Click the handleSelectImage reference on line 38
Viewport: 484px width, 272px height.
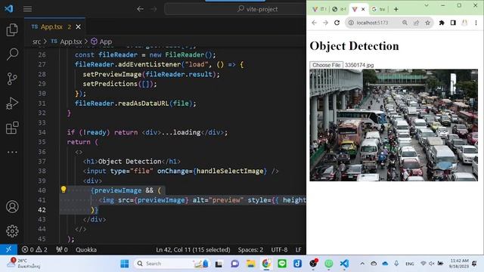click(x=230, y=171)
